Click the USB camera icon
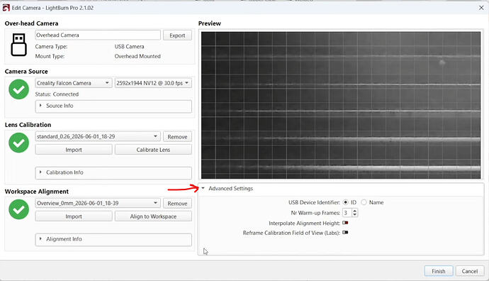This screenshot has height=281, width=489. pyautogui.click(x=18, y=45)
